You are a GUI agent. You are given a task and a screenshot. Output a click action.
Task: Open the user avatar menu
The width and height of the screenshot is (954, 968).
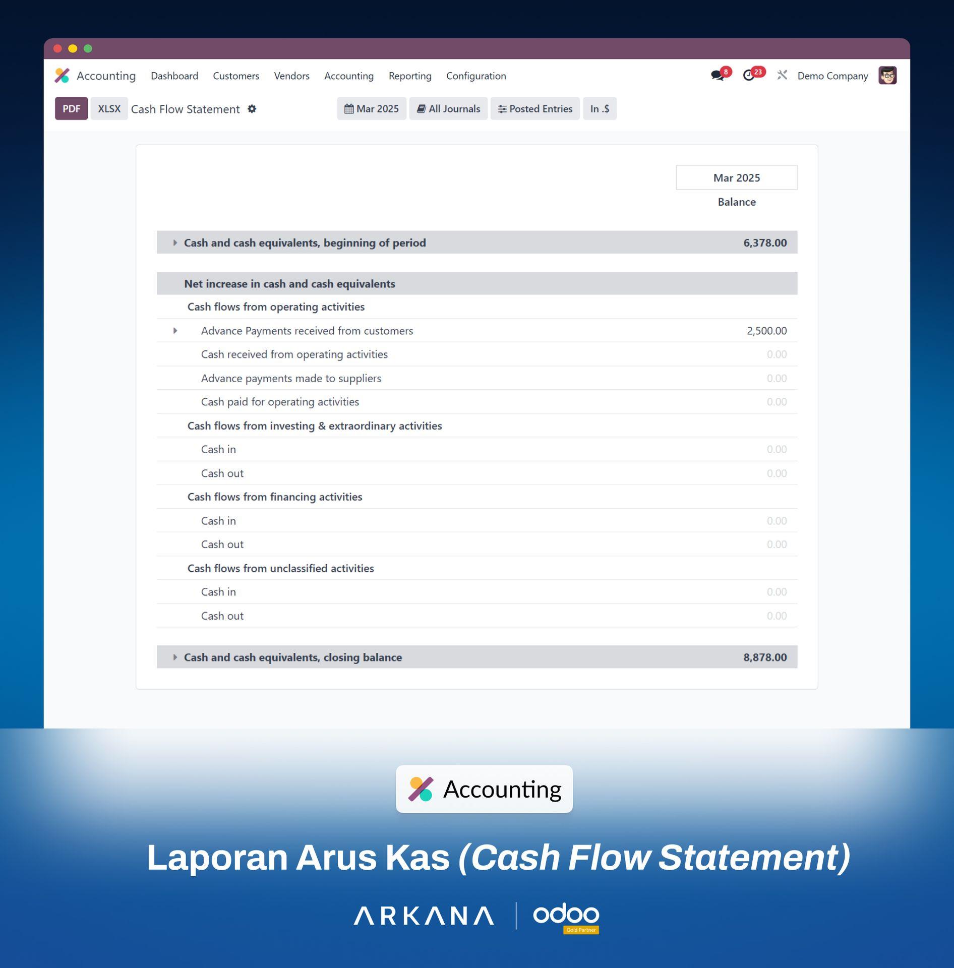[888, 76]
